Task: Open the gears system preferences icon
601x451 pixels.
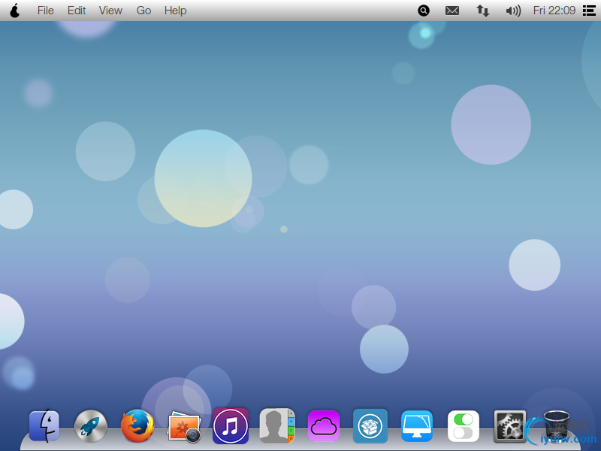Action: point(510,425)
